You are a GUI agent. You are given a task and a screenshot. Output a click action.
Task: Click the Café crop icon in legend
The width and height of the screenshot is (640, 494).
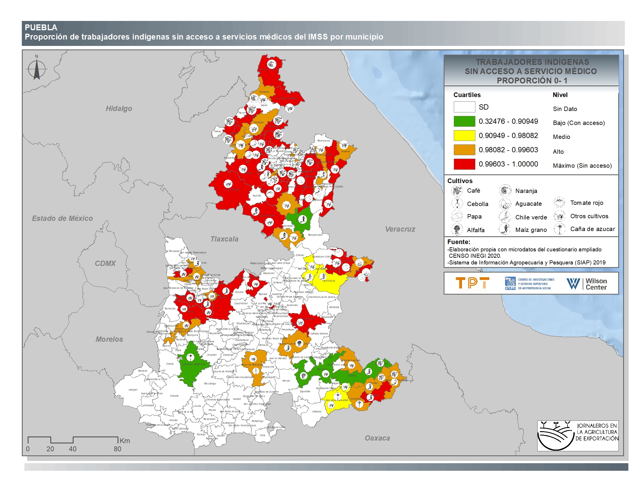[x=456, y=191]
